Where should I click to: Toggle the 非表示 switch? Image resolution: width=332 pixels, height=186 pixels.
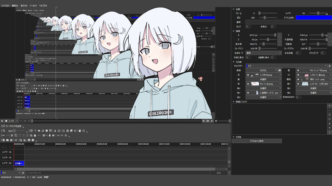273,27
